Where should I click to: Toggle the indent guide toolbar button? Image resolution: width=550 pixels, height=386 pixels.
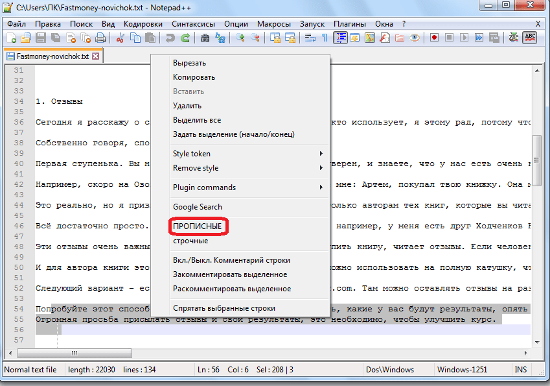340,38
